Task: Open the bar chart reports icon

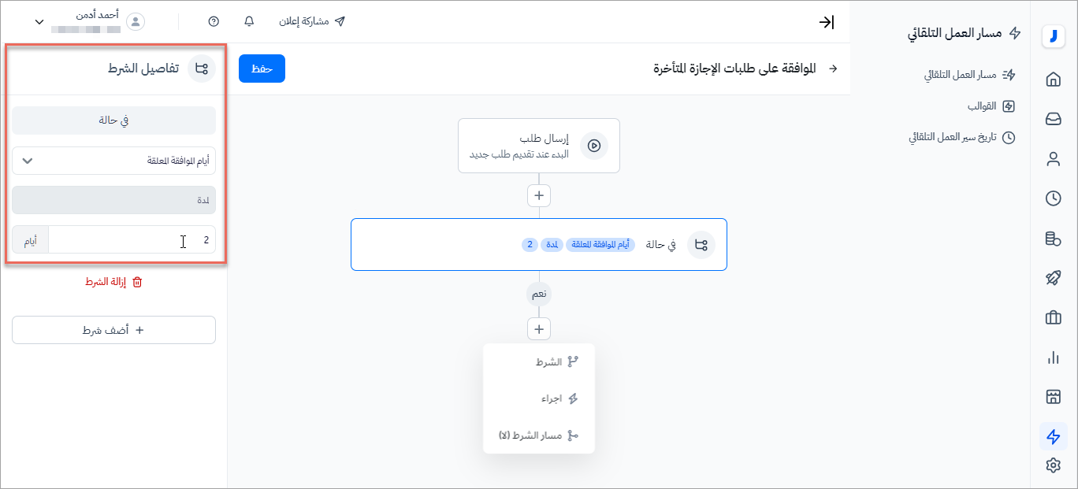Action: [x=1053, y=357]
